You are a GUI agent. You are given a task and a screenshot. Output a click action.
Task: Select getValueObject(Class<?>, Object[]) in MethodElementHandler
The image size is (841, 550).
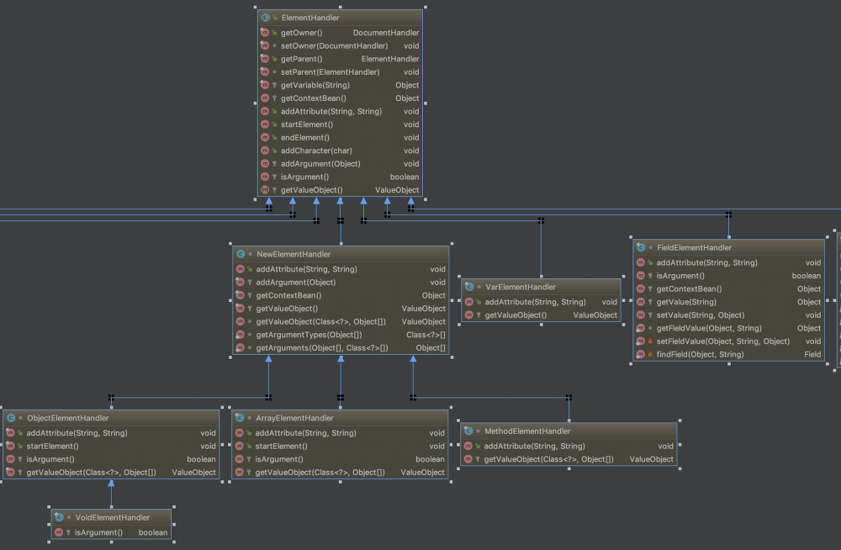tap(548, 459)
